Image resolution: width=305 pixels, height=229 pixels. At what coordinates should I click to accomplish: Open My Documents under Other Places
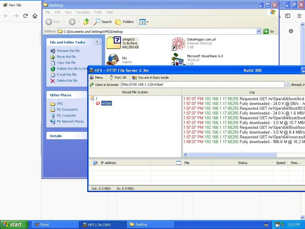pyautogui.click(x=67, y=109)
